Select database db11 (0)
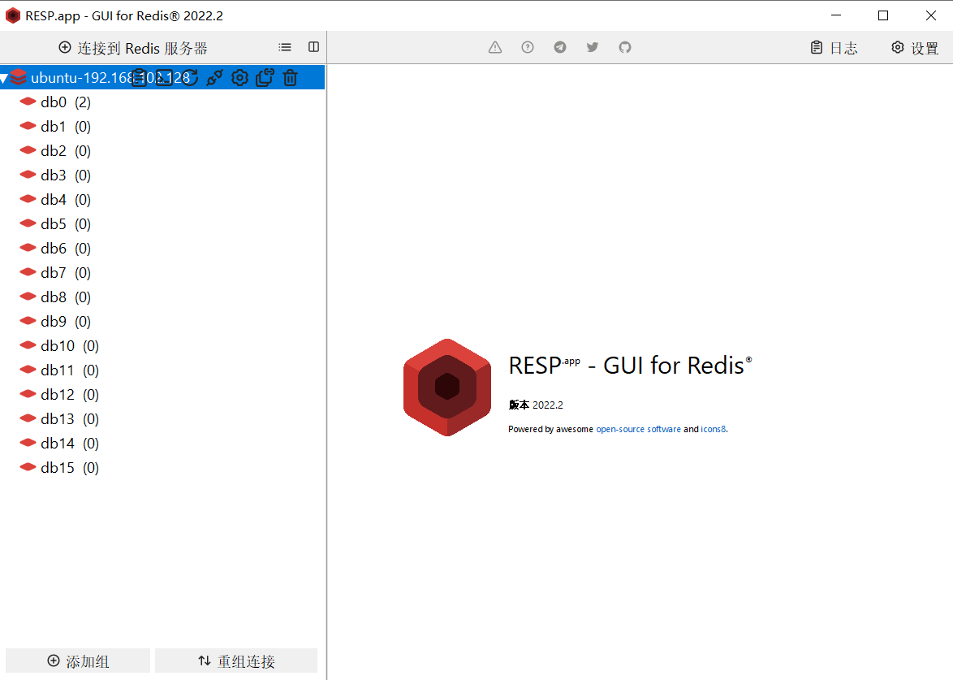This screenshot has width=953, height=680. [x=162, y=370]
